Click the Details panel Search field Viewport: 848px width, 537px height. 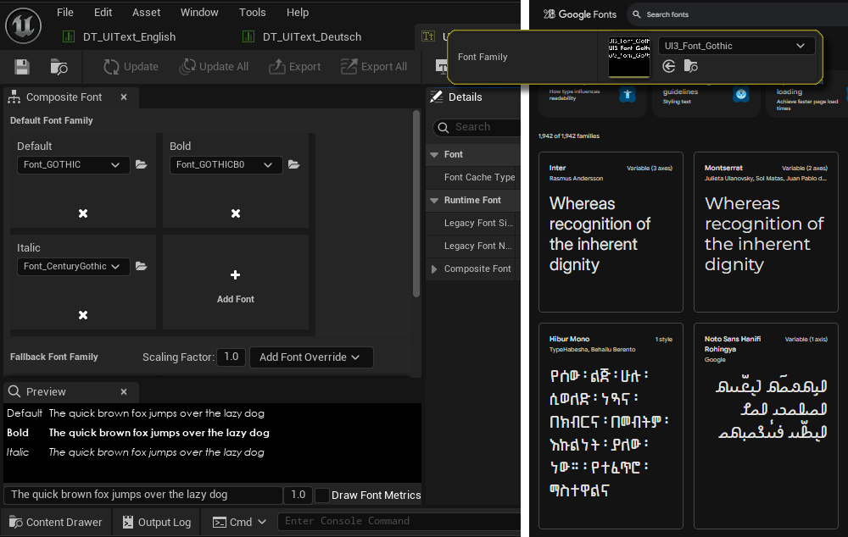pos(477,127)
